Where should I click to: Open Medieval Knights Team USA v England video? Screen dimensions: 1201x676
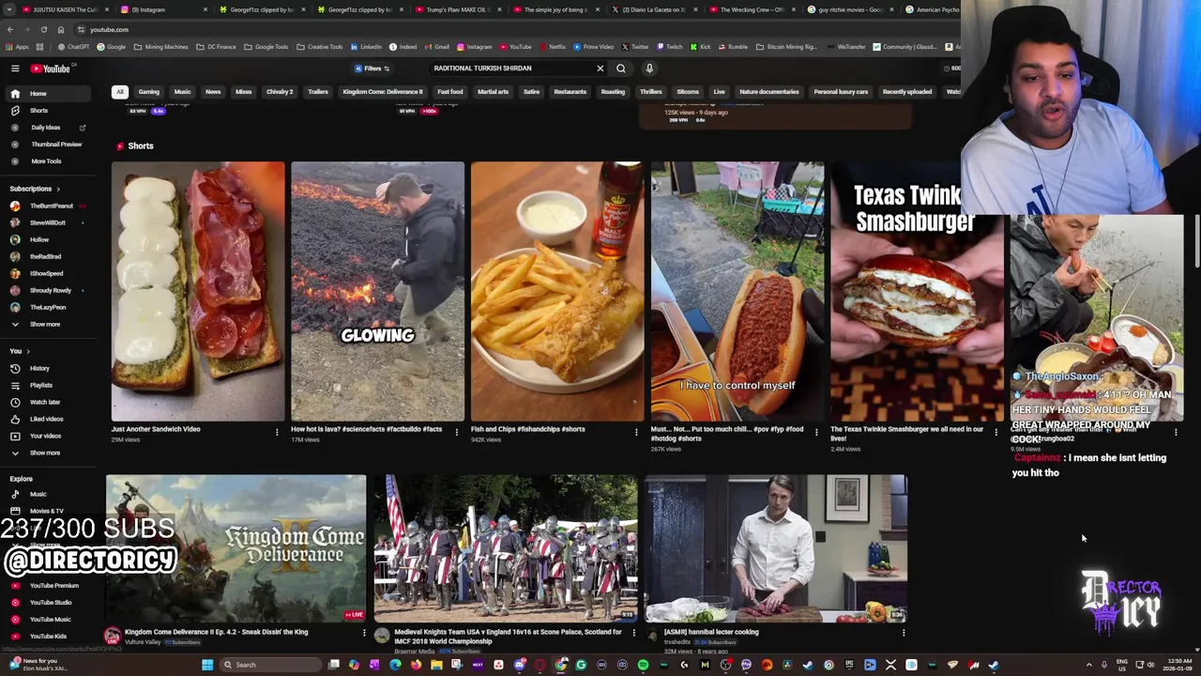506,548
